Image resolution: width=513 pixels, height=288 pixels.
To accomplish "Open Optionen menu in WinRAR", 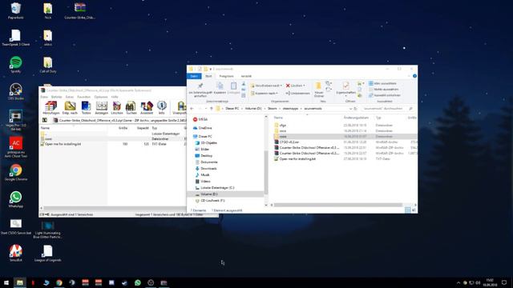I will (x=101, y=97).
